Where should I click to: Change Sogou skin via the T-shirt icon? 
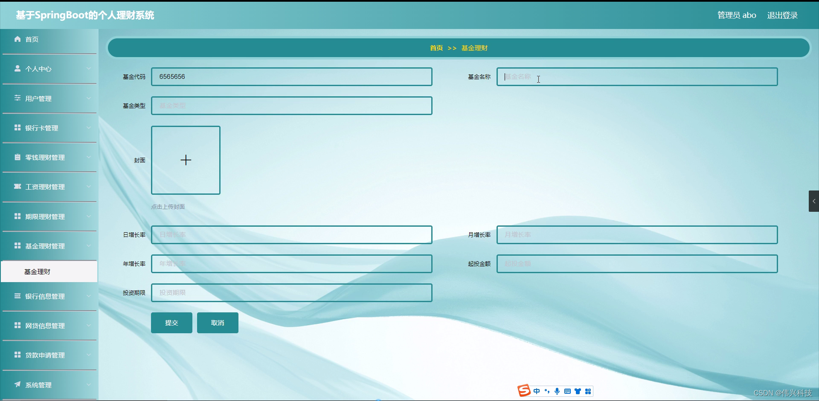[x=578, y=391]
